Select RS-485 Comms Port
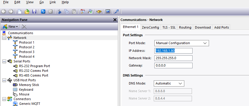 tap(34, 75)
